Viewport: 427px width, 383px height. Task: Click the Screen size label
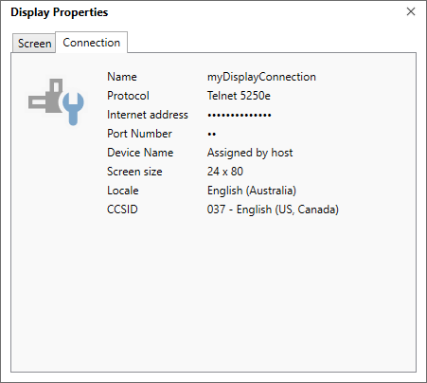point(134,172)
